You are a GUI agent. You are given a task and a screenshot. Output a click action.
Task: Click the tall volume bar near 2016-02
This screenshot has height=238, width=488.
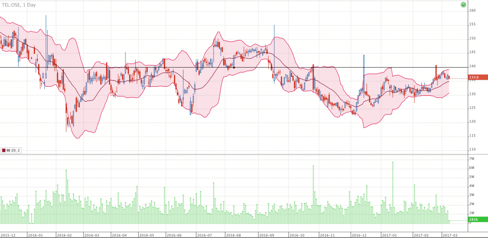pos(66,196)
